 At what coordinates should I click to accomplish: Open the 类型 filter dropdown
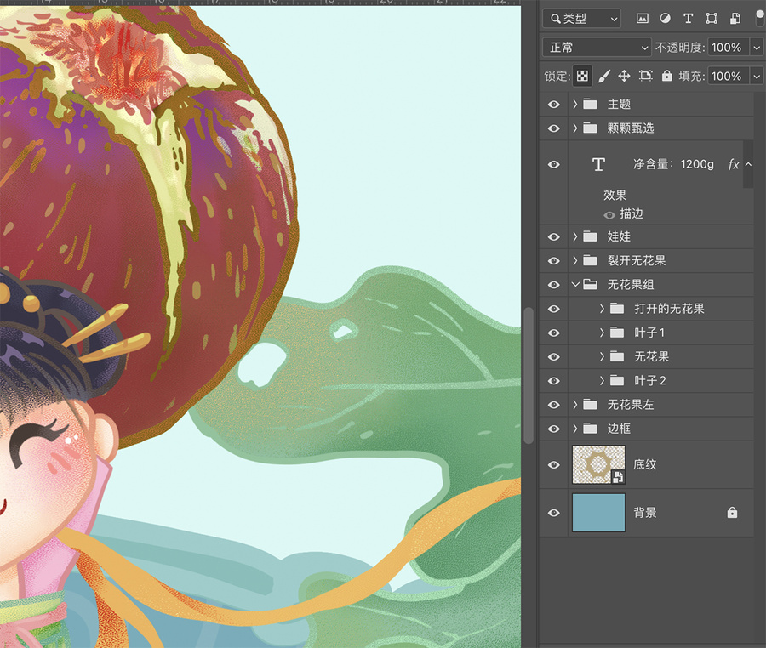pos(581,19)
